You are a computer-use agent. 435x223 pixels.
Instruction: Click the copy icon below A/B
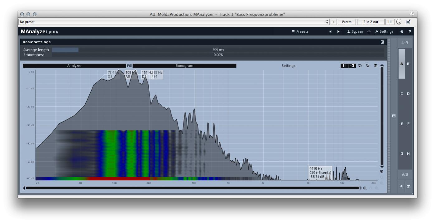click(401, 187)
